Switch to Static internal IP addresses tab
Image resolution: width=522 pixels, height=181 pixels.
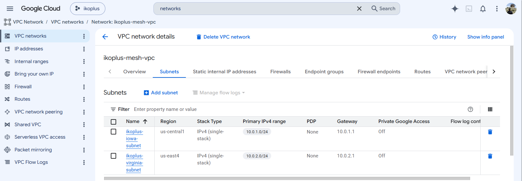pyautogui.click(x=224, y=72)
